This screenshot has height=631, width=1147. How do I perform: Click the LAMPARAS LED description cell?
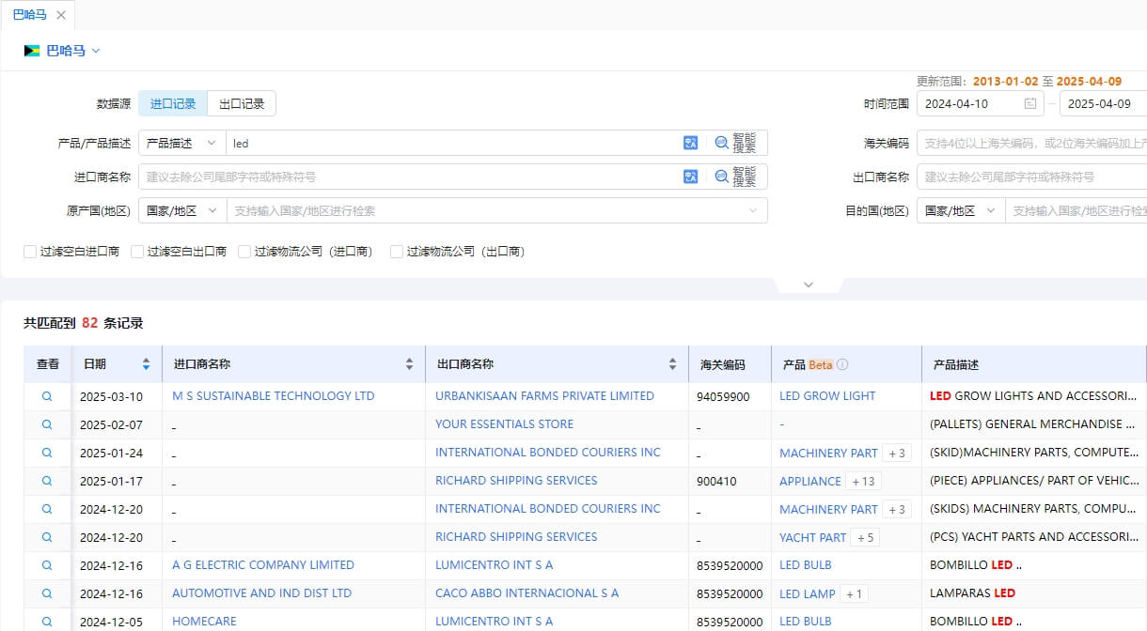pyautogui.click(x=972, y=593)
